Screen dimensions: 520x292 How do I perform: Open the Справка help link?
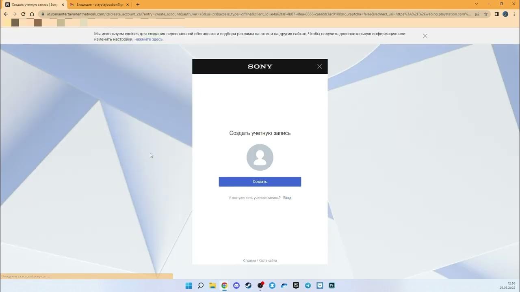pos(249,261)
